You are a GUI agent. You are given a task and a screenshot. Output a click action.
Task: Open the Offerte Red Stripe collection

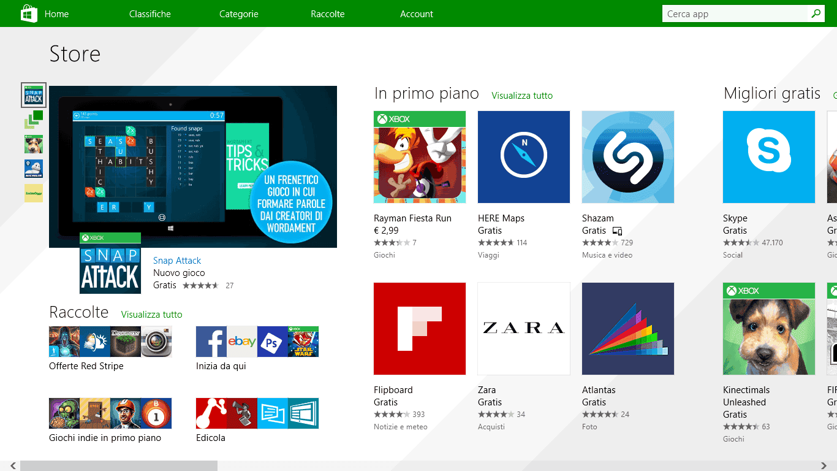coord(110,348)
